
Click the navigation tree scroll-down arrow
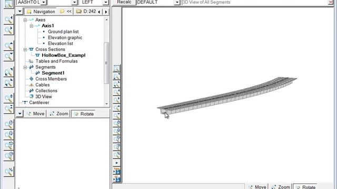106,104
